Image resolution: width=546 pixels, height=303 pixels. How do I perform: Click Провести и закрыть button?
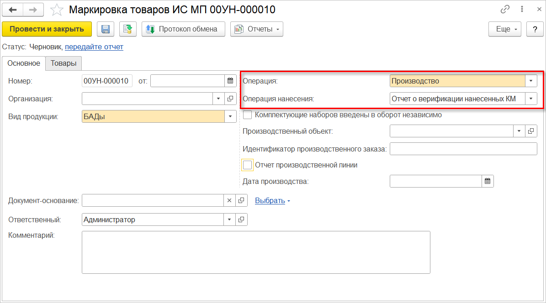(47, 29)
